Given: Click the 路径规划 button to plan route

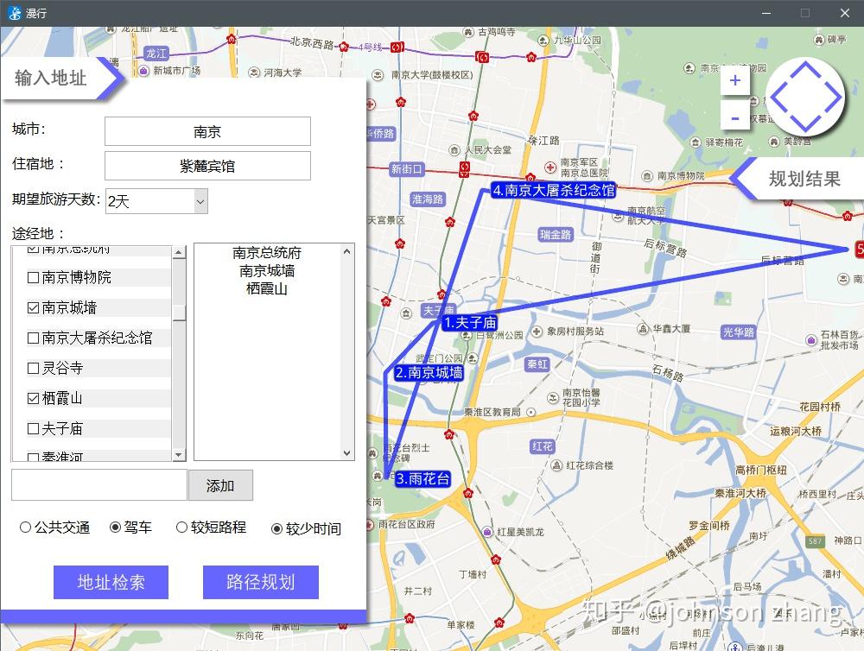Looking at the screenshot, I should (x=259, y=582).
